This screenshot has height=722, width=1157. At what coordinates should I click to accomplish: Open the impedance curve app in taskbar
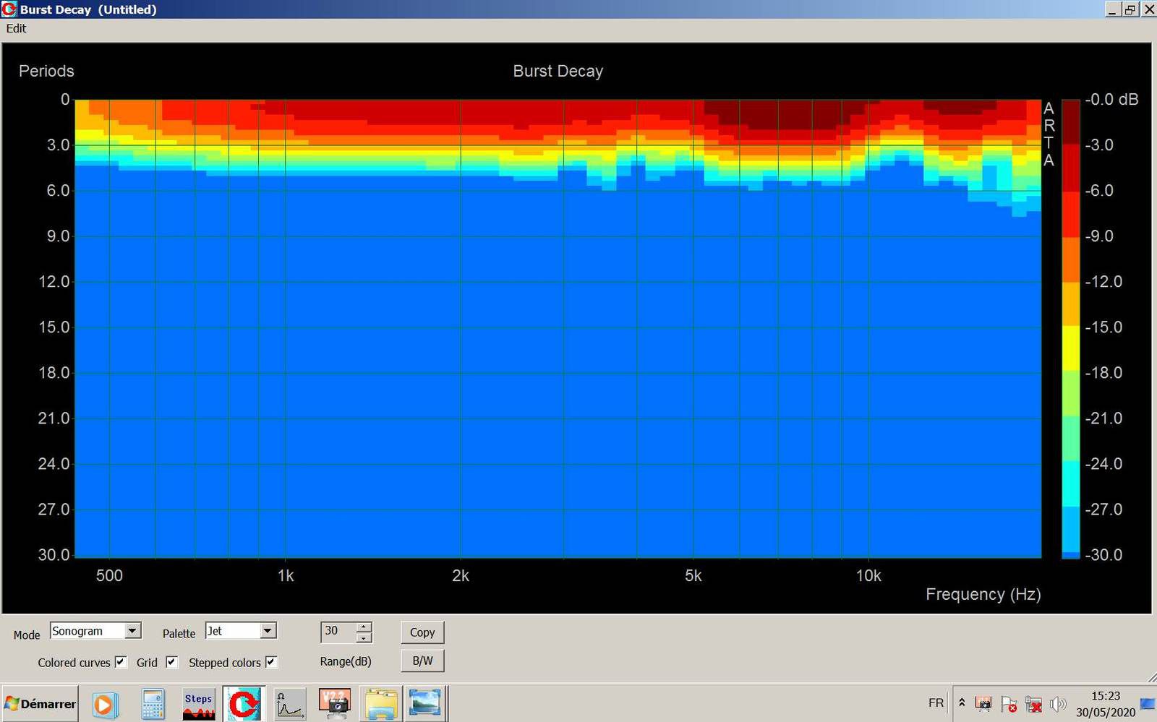tap(289, 704)
